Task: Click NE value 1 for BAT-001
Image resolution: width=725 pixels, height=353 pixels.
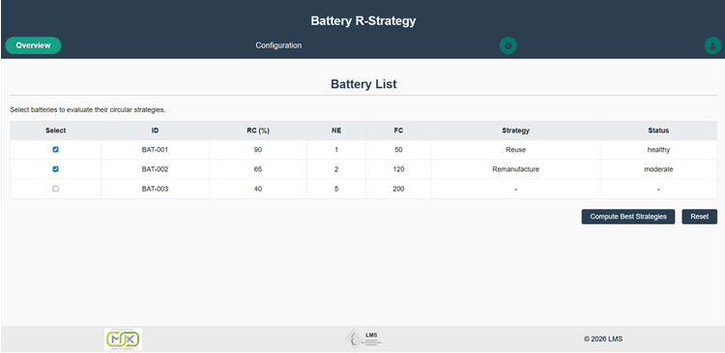Action: coord(336,150)
